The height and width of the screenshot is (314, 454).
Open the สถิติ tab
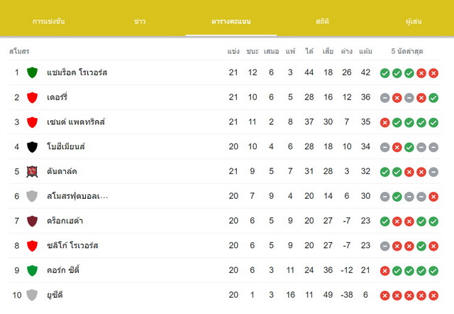pyautogui.click(x=322, y=21)
